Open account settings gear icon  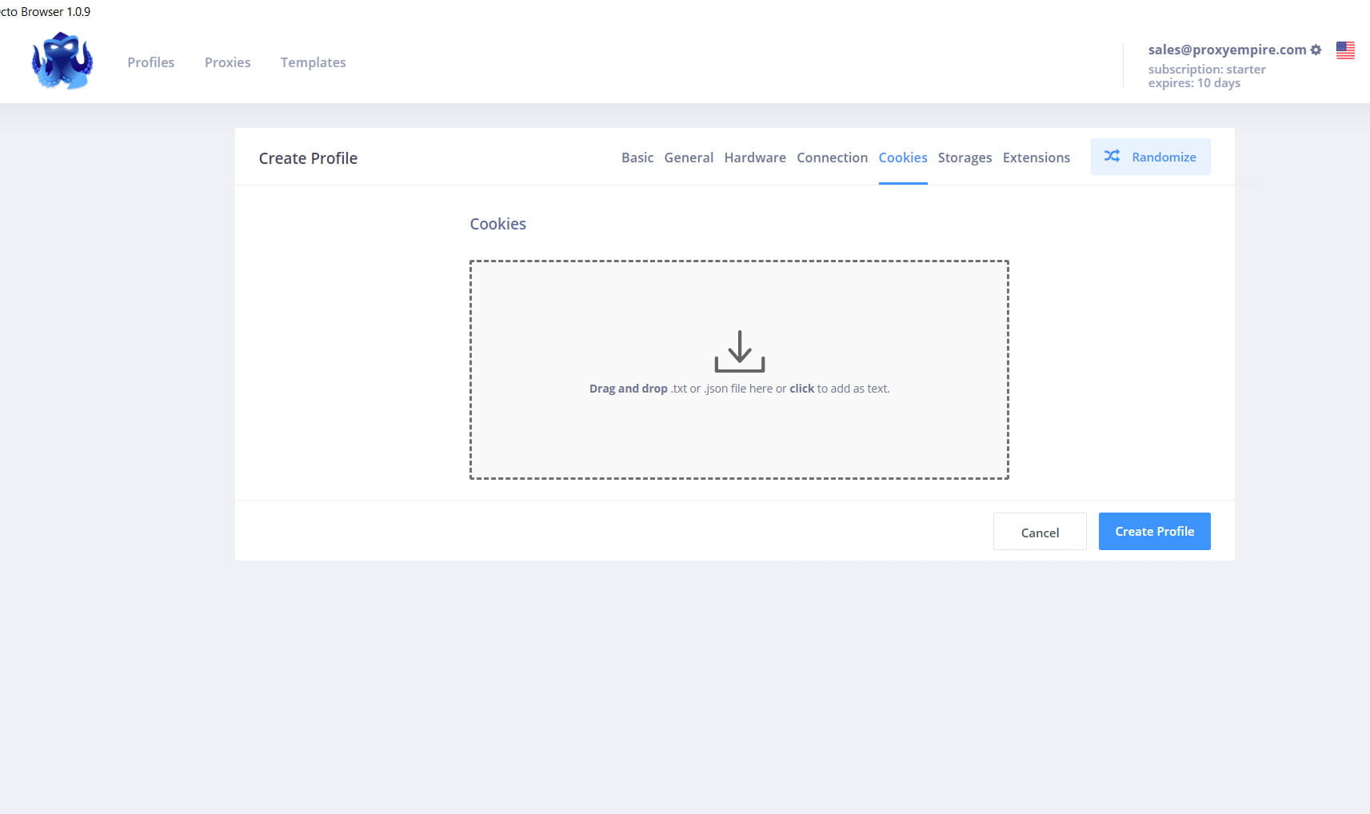click(1316, 50)
